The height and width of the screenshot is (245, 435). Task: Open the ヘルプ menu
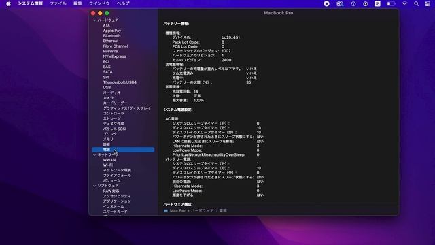[x=123, y=3]
